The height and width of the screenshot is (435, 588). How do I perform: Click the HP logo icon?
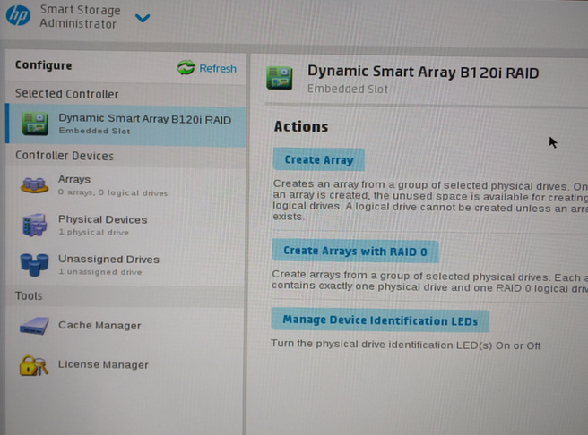(18, 18)
